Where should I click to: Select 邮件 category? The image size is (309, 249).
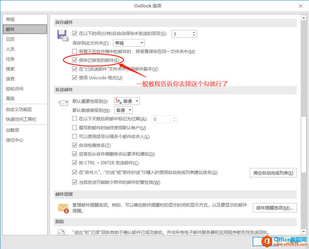(25, 29)
